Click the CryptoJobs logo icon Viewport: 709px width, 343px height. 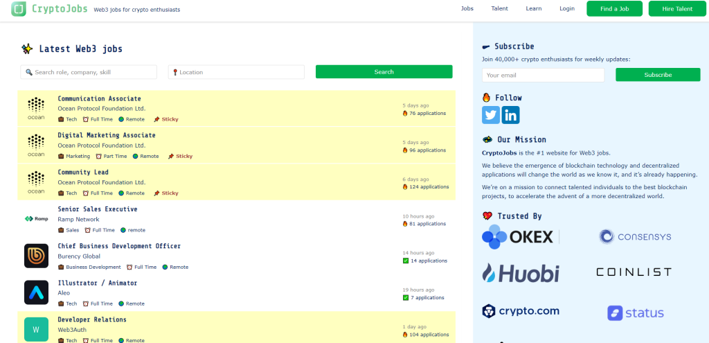[x=19, y=8]
